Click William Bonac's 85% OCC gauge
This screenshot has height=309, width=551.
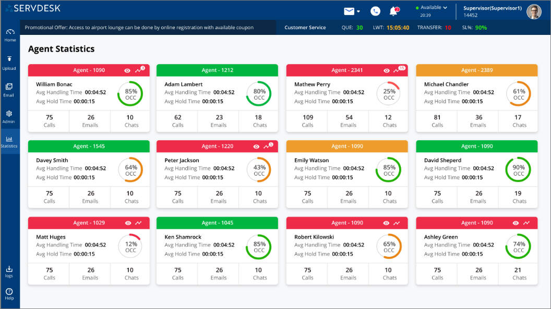[x=130, y=94]
